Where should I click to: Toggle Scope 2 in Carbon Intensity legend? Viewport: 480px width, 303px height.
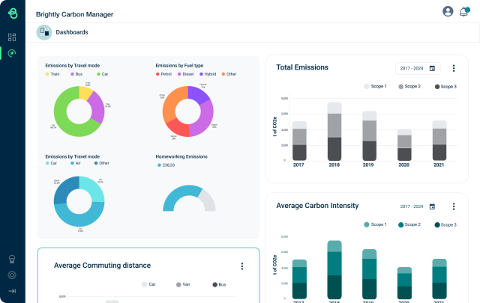[x=409, y=224]
